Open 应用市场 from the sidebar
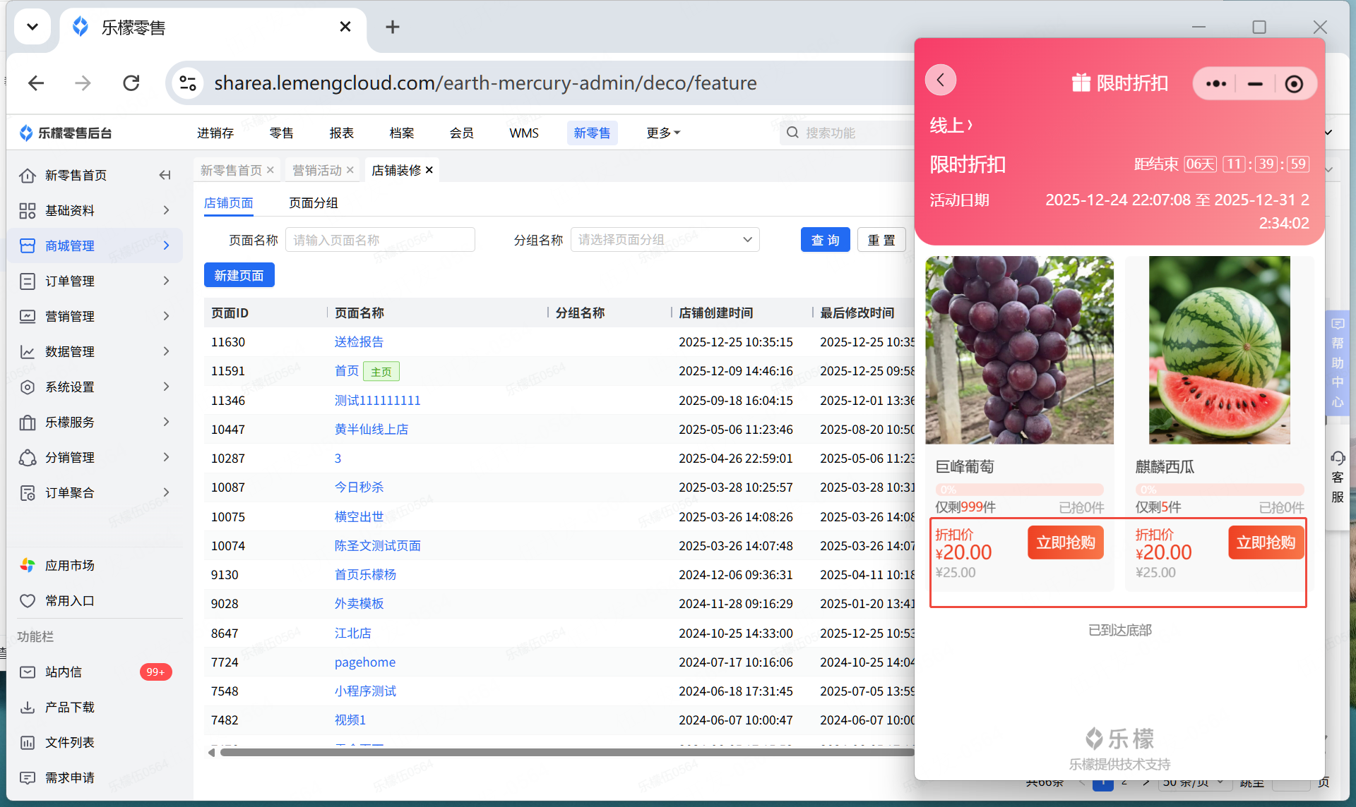The image size is (1356, 807). [x=69, y=565]
